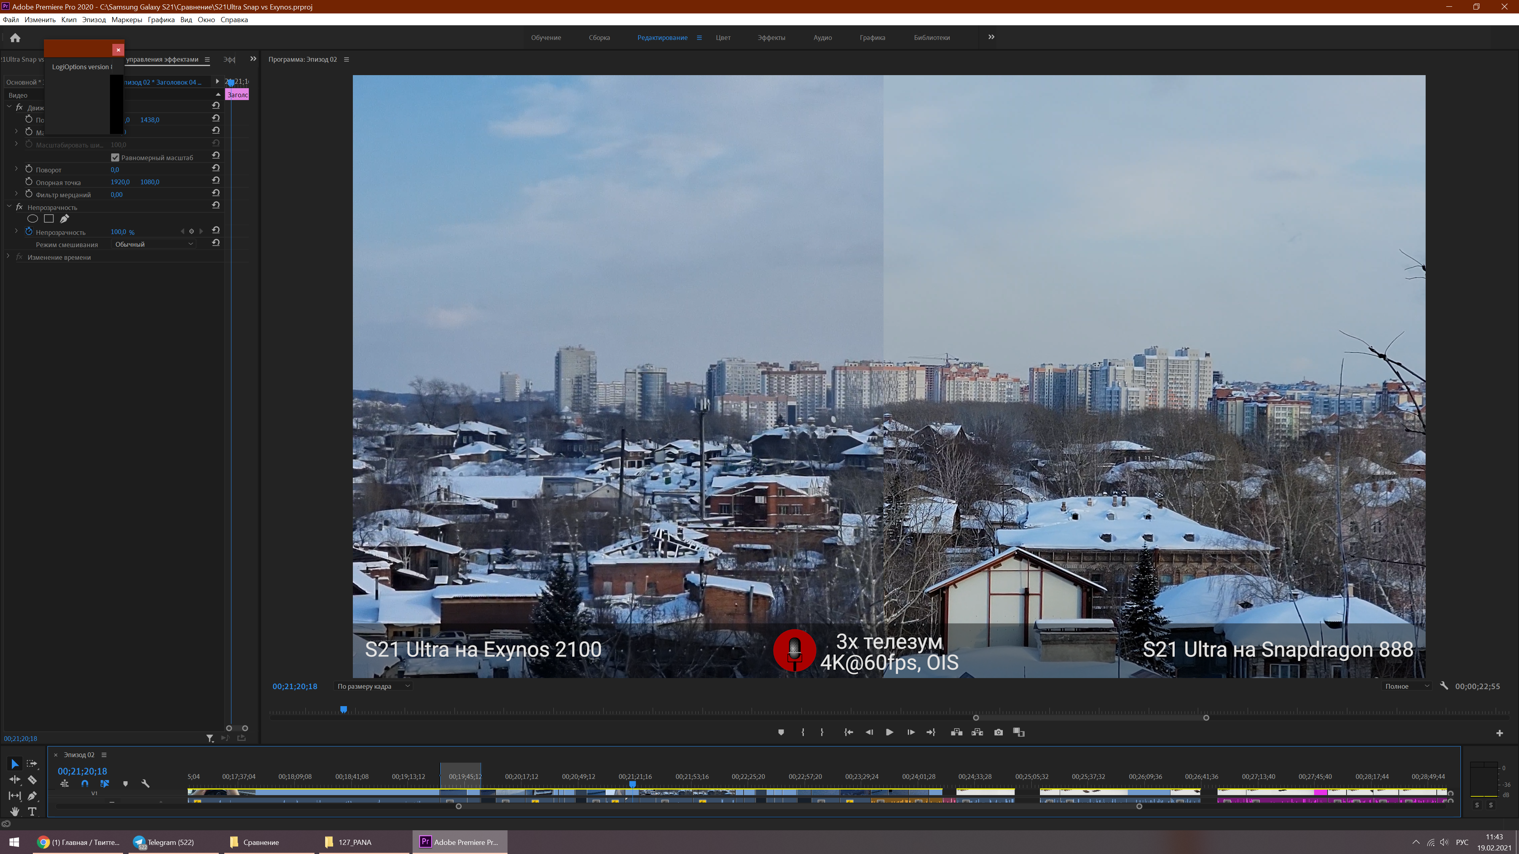Open zoom level dropdown По размеру кадра
Screen dimensions: 1519x854
(373, 686)
